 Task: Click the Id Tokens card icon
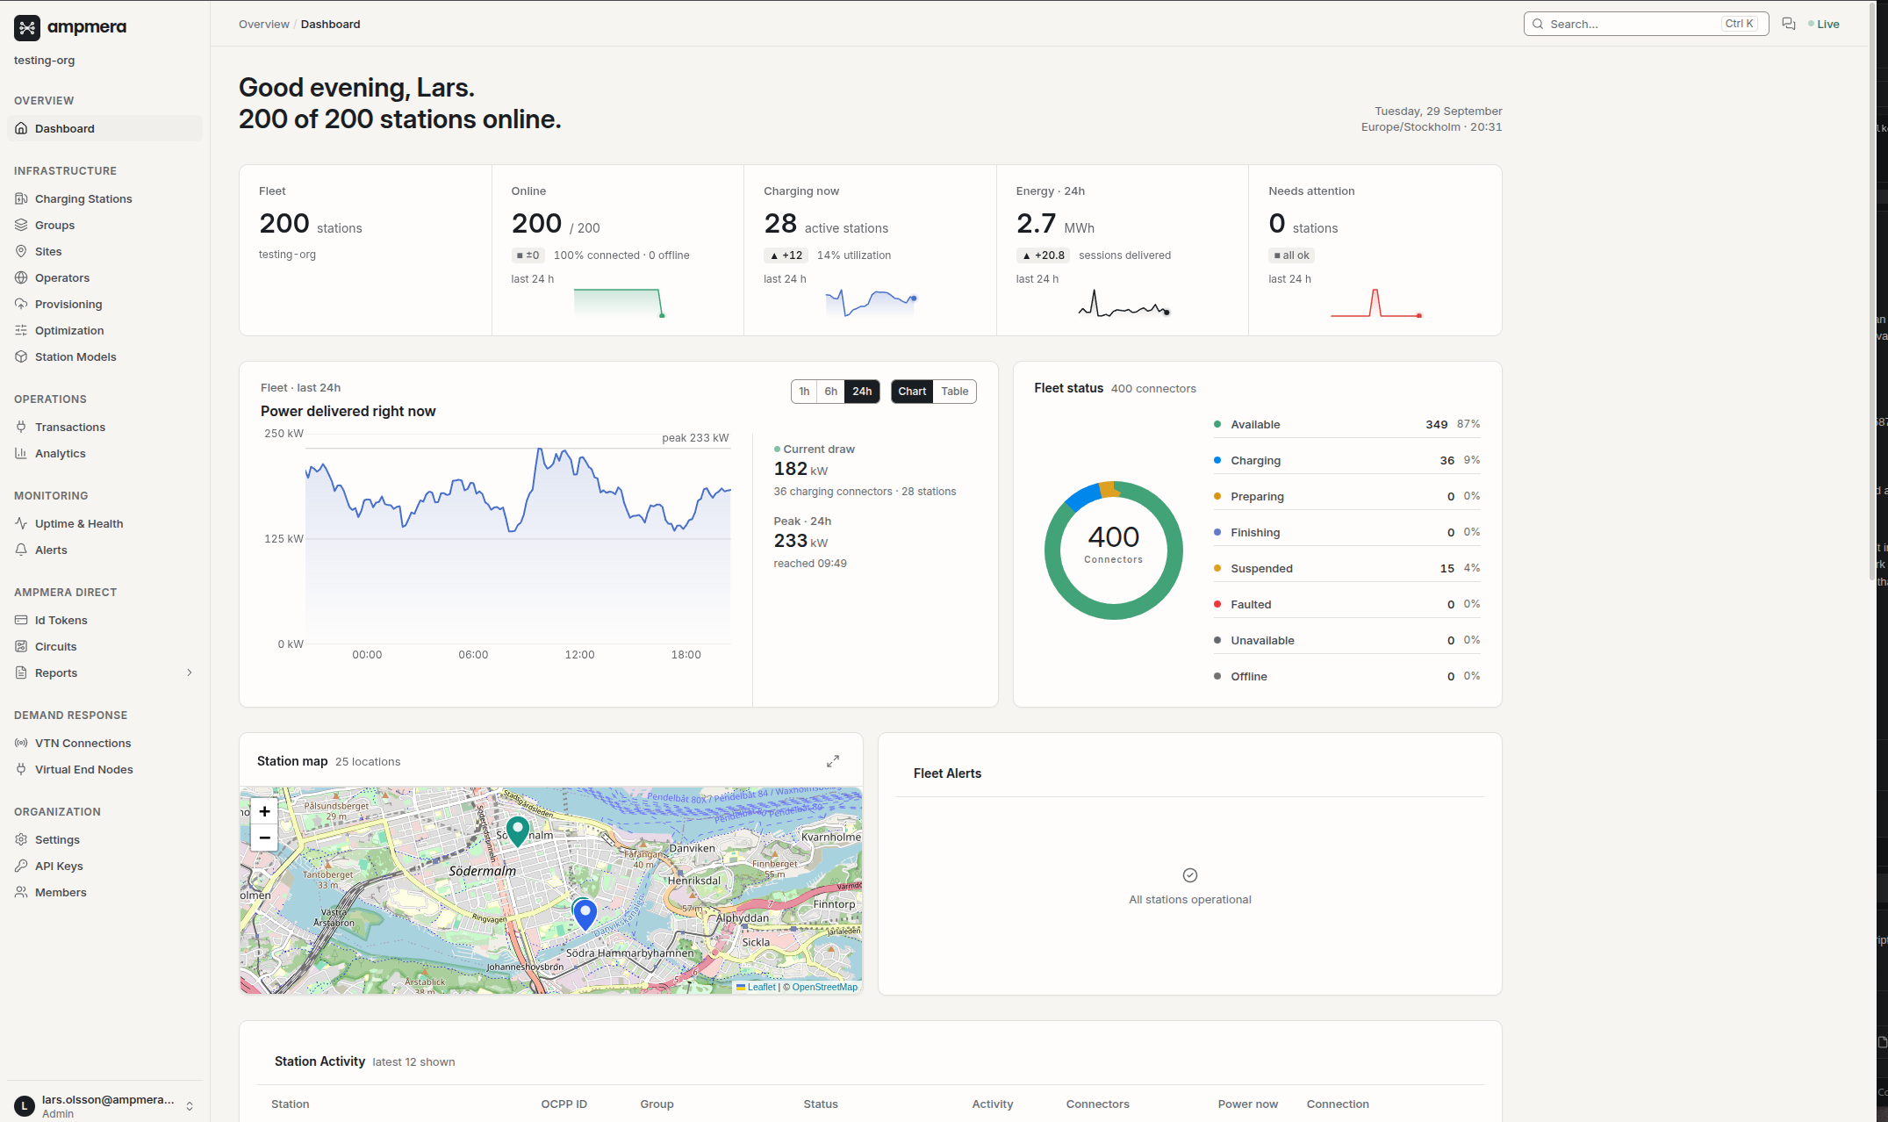[21, 621]
